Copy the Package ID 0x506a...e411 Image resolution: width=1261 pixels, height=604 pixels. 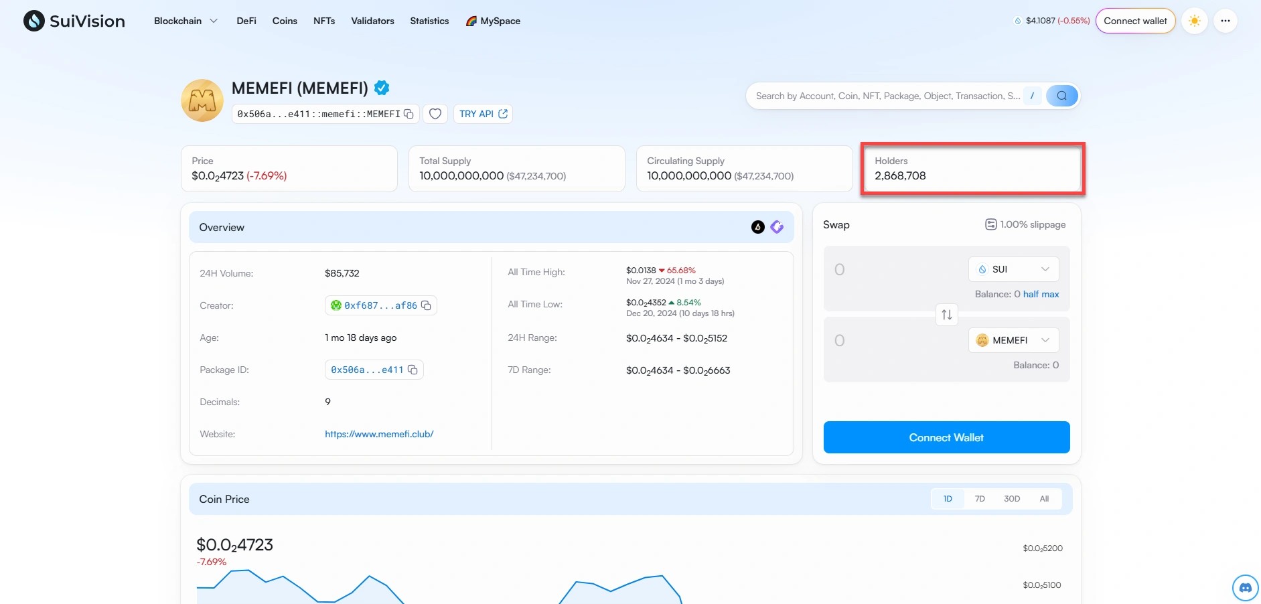(414, 370)
